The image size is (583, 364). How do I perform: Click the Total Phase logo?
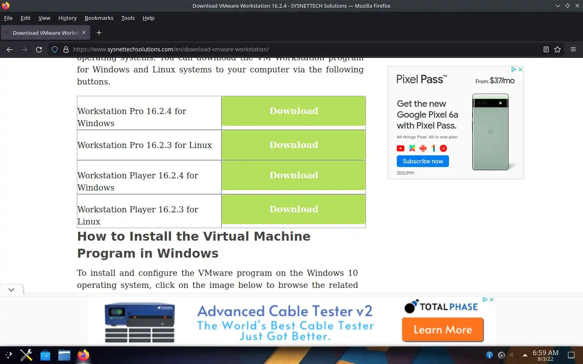point(441,307)
